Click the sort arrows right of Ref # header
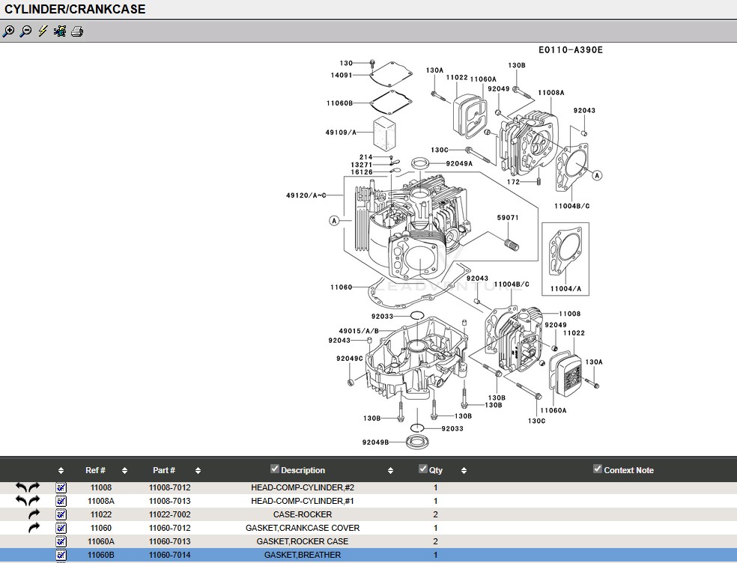737x563 pixels. tap(124, 471)
